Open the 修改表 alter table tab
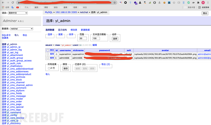This screenshot has height=125, width=211. point(74,30)
